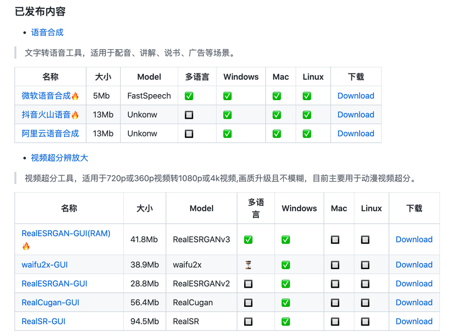Click RealESRGANv2 row Windows green checkmark
The image size is (453, 336).
click(286, 284)
